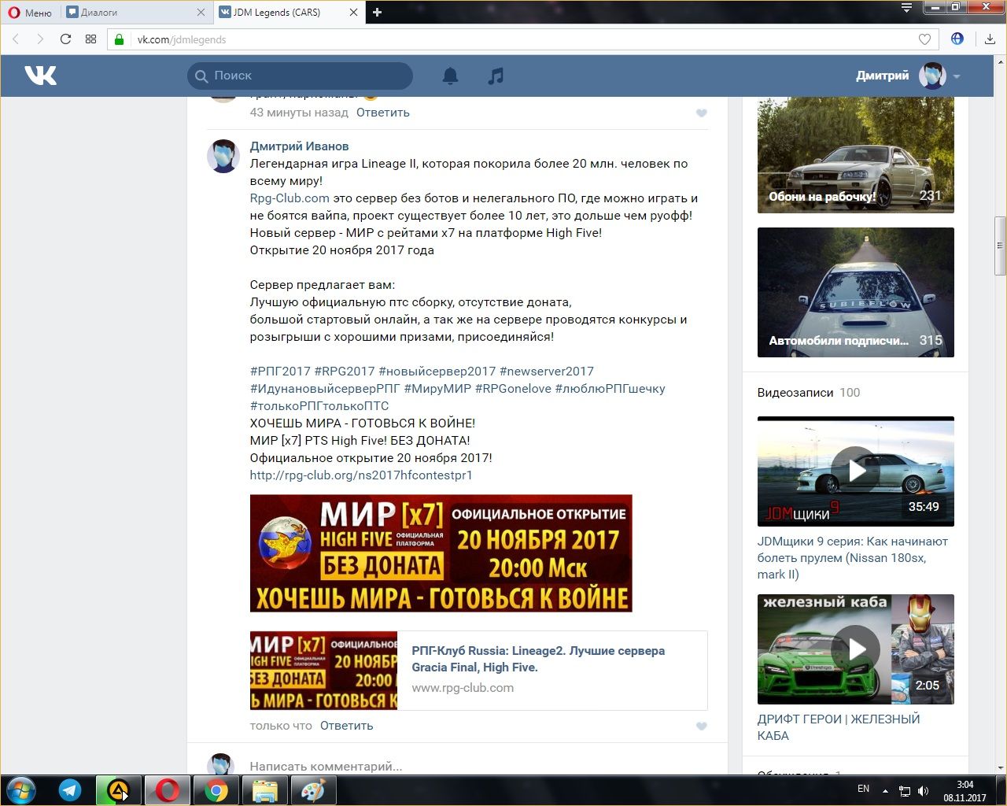Screen dimensions: 1007x806
Task: Open the #толькоРПГтолькоПТС hashtag
Action: tap(319, 406)
